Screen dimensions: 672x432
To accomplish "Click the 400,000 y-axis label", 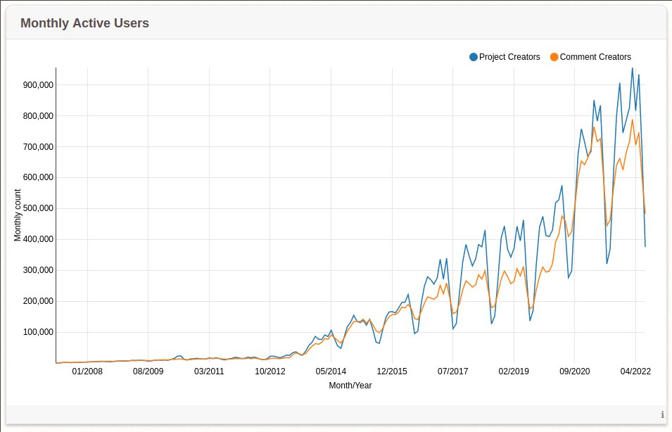I will point(38,239).
